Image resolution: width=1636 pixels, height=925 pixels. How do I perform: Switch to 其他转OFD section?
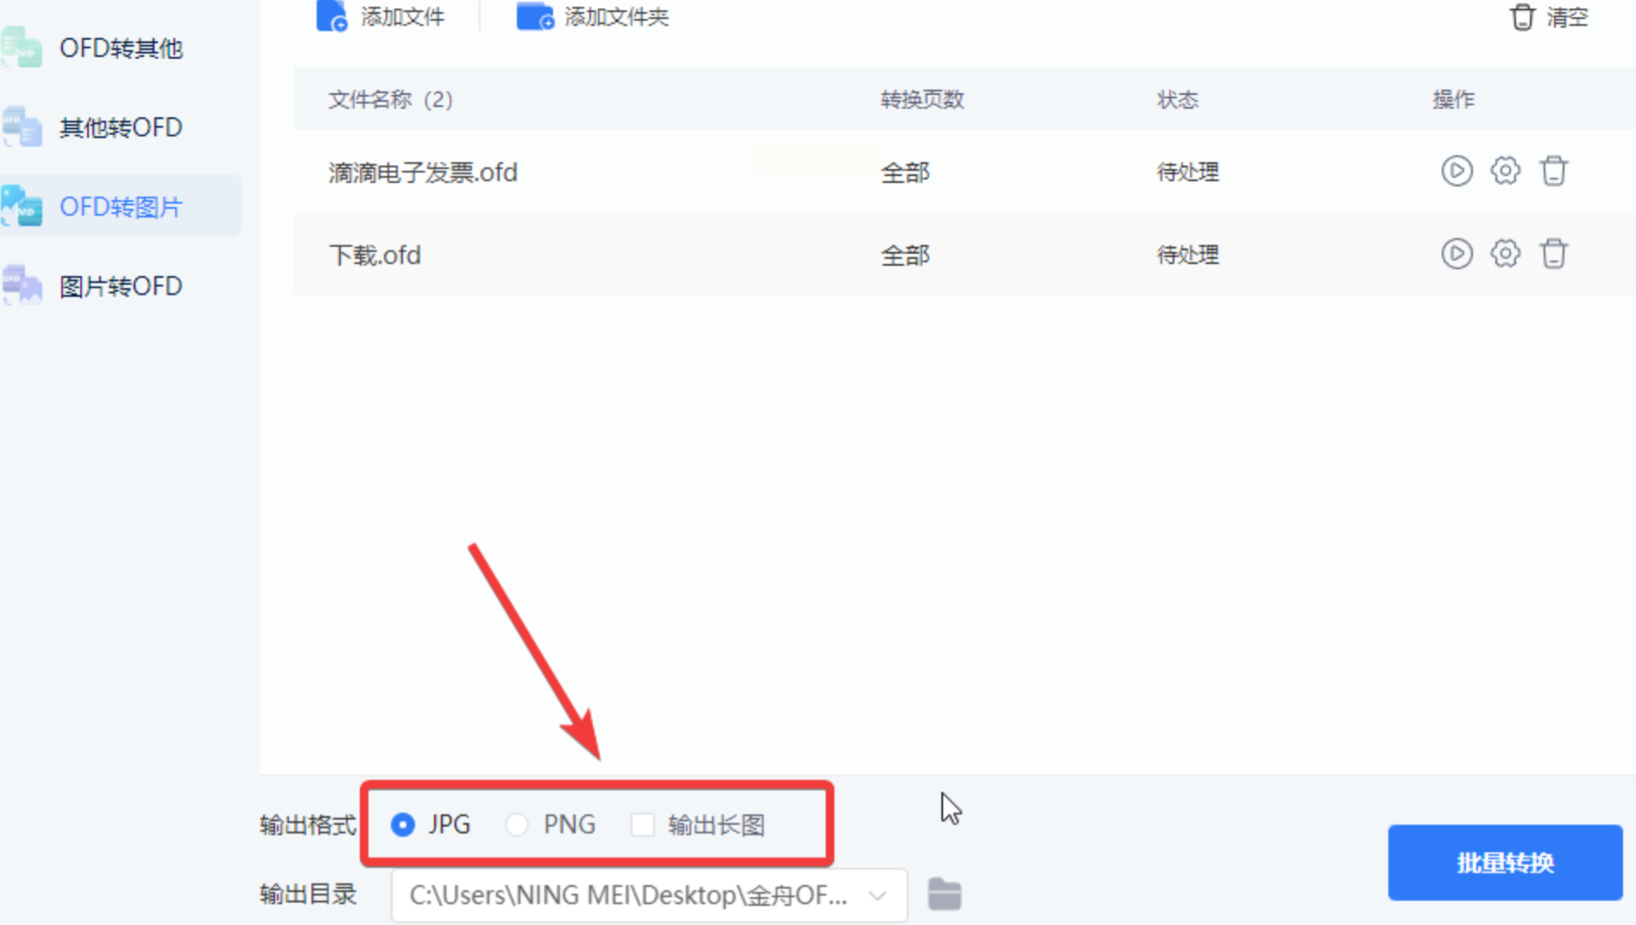[121, 128]
